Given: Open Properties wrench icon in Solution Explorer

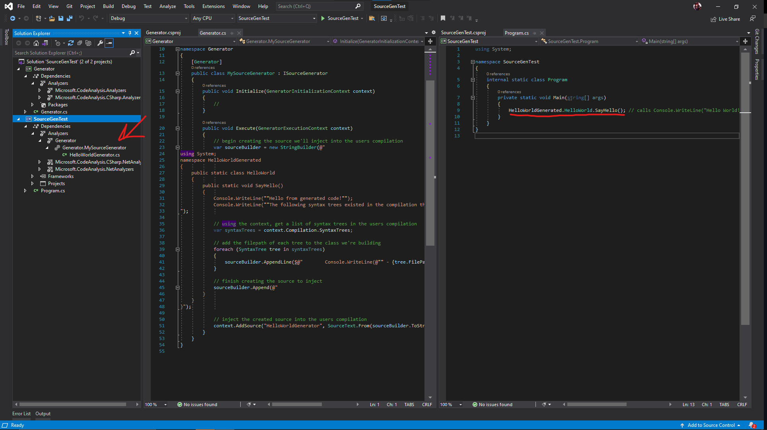Looking at the screenshot, I should pos(100,43).
